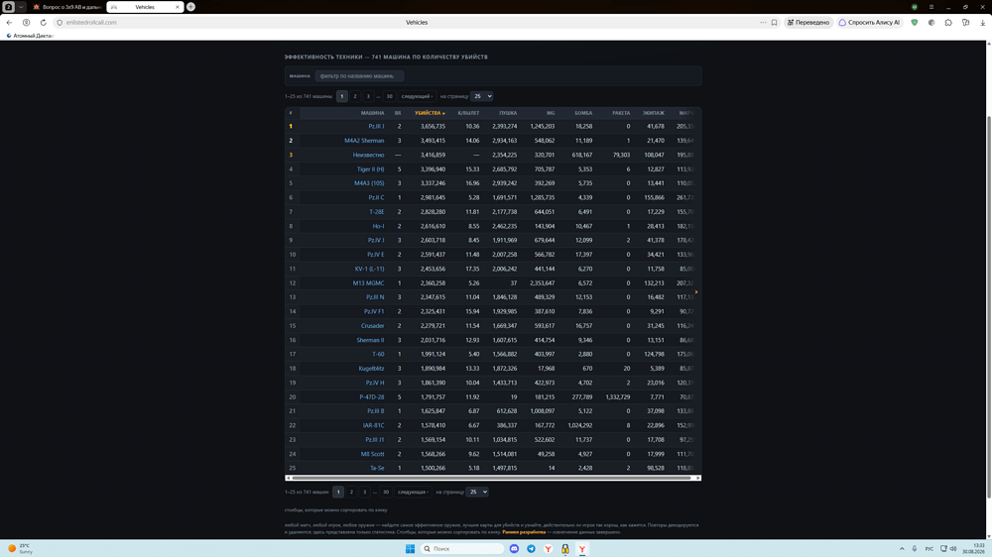Image resolution: width=992 pixels, height=557 pixels.
Task: Open the tab counter showing 2
Action: click(x=8, y=7)
